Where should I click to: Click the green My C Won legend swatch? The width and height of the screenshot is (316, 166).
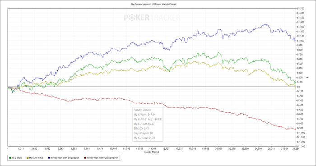coord(10,158)
